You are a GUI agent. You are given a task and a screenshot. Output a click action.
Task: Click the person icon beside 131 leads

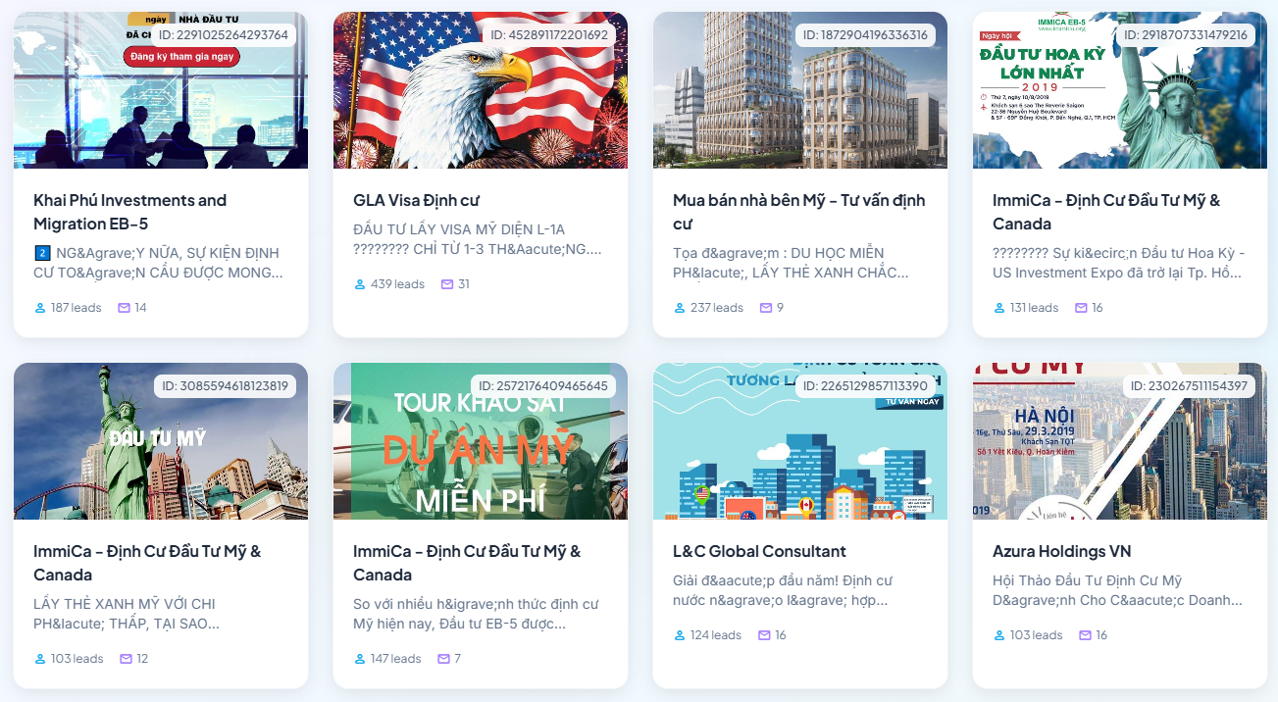tap(999, 308)
